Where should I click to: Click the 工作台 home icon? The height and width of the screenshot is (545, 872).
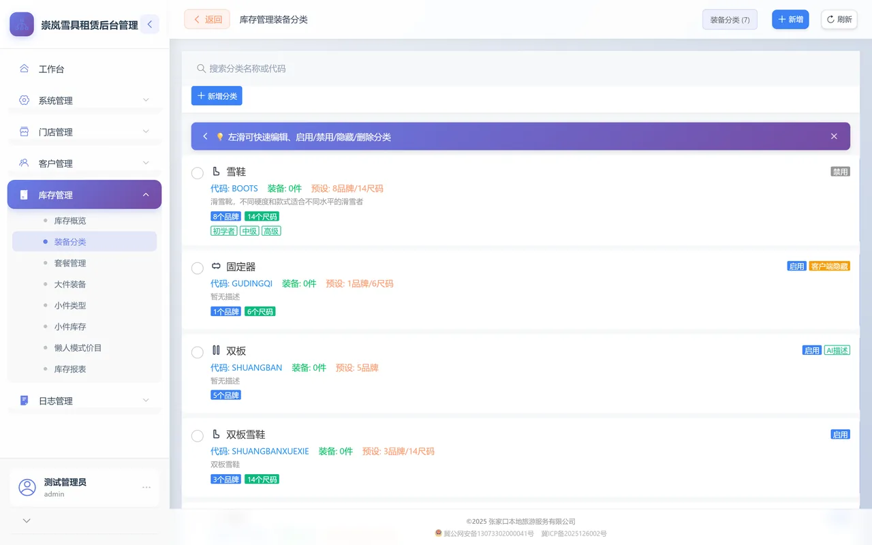coord(25,69)
